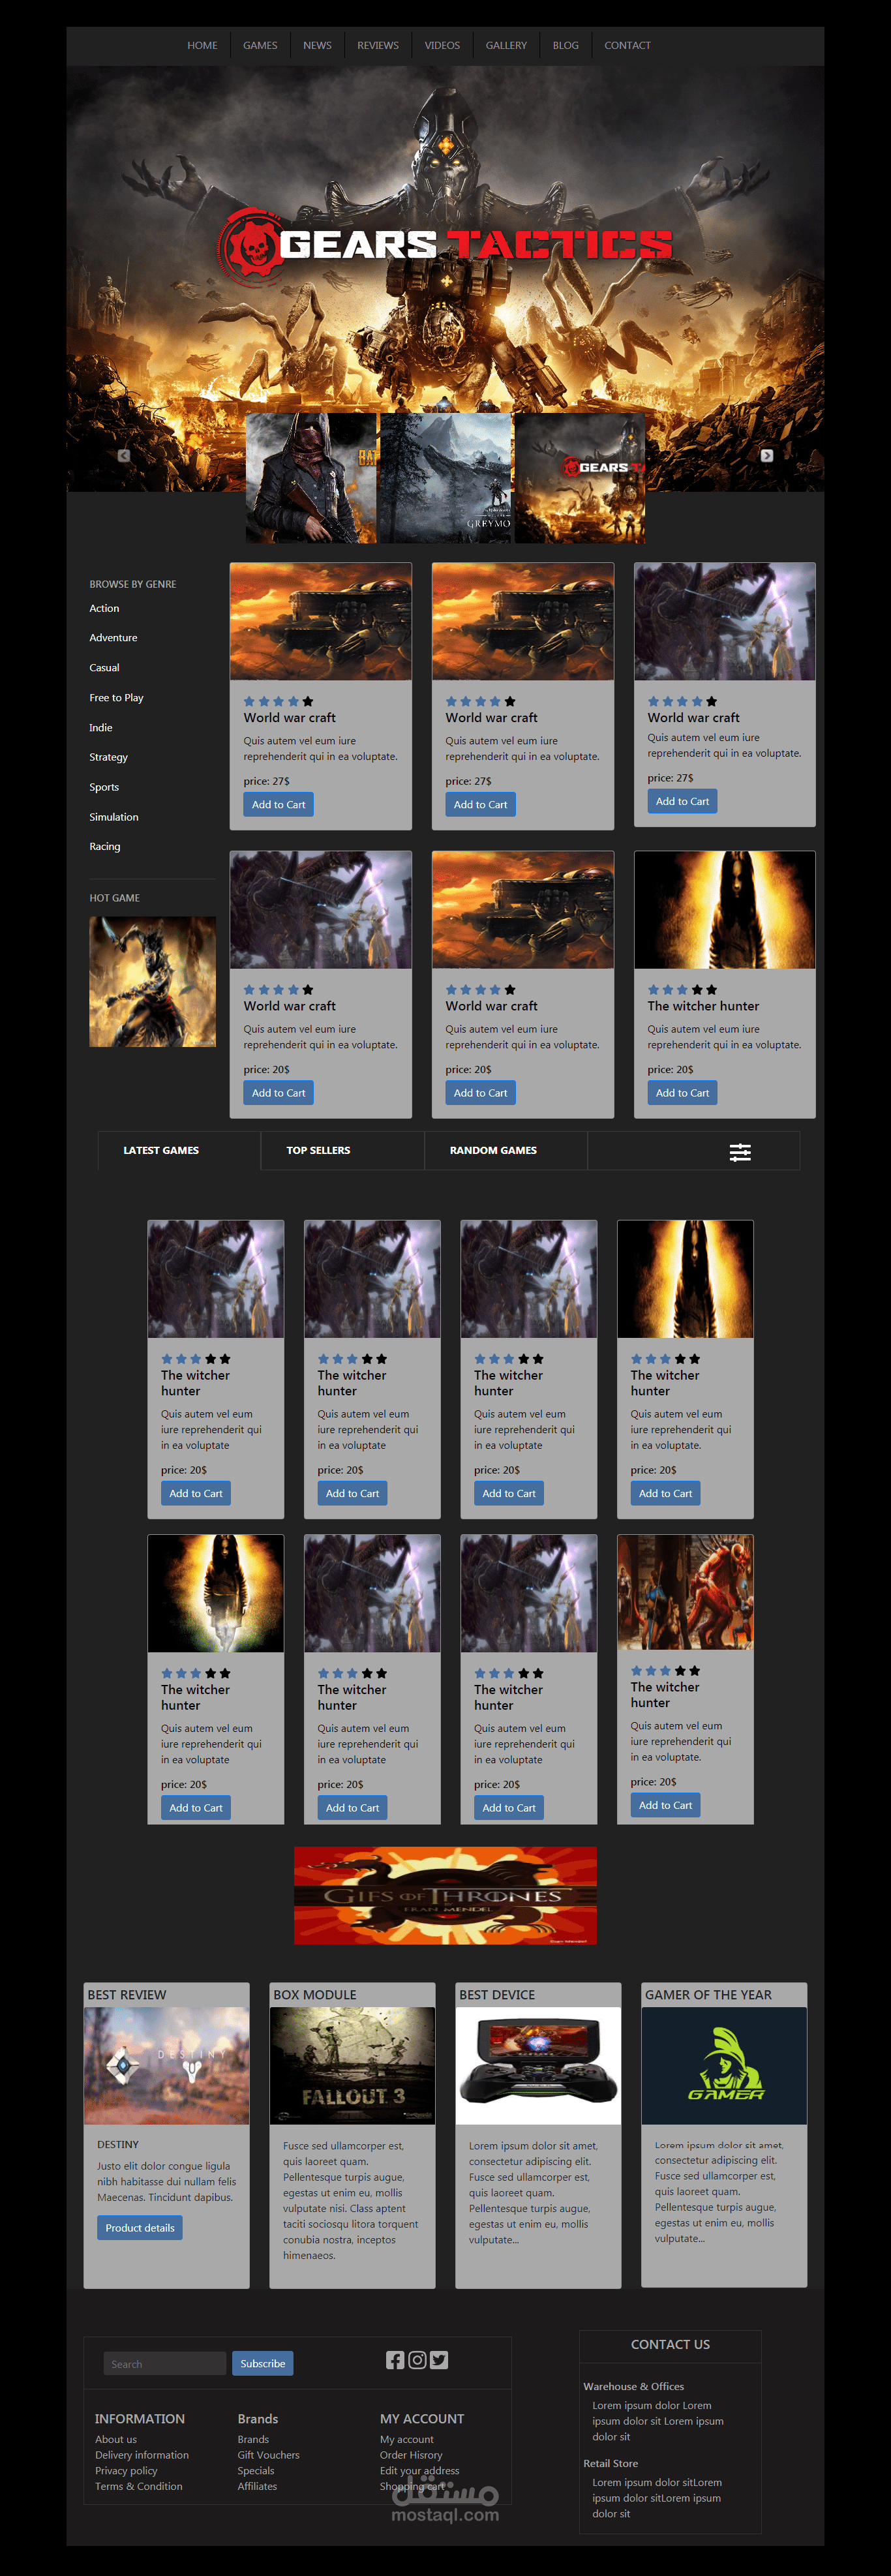Open the Twitter social icon
Image resolution: width=891 pixels, height=2576 pixels.
(x=439, y=2360)
